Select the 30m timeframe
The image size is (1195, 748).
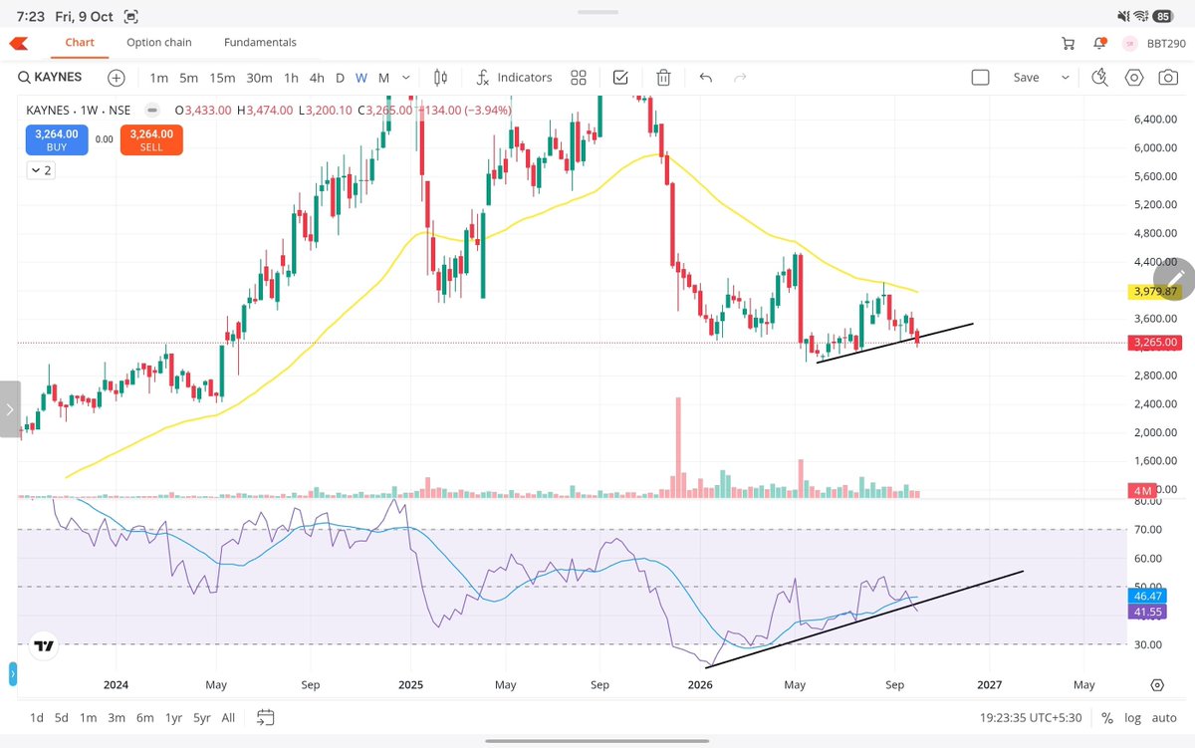(x=259, y=78)
